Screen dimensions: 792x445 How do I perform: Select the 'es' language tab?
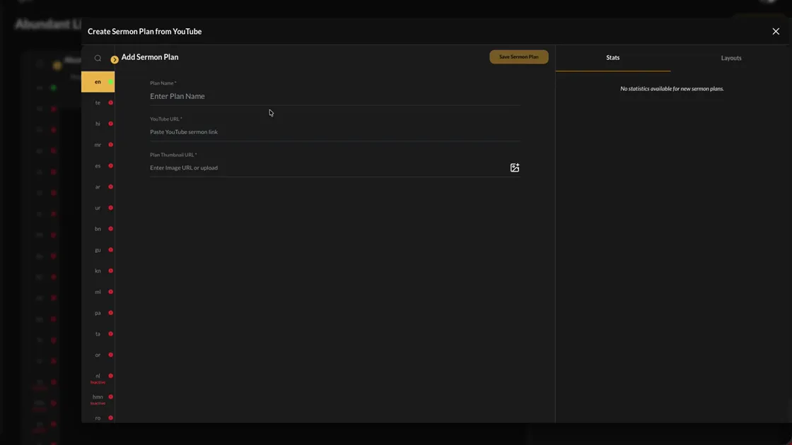[x=98, y=166]
